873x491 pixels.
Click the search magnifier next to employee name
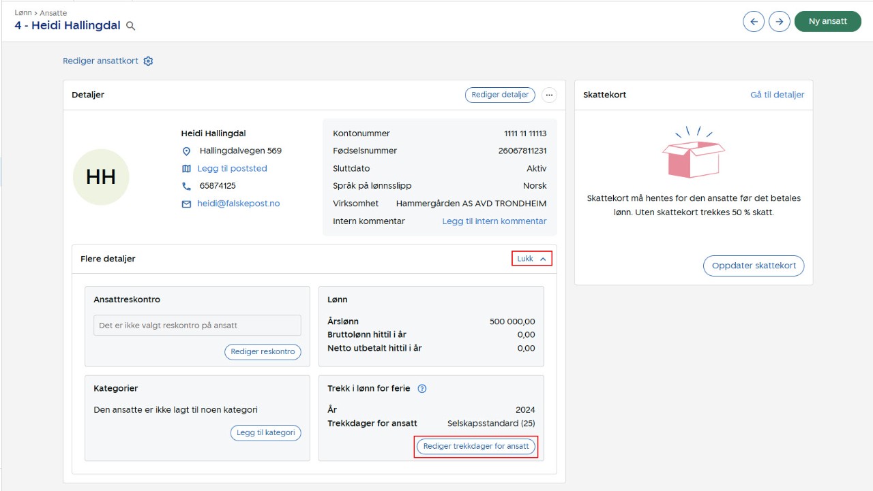coord(131,26)
